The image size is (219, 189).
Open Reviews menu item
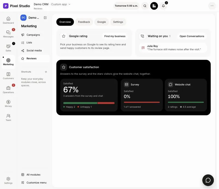click(34, 59)
